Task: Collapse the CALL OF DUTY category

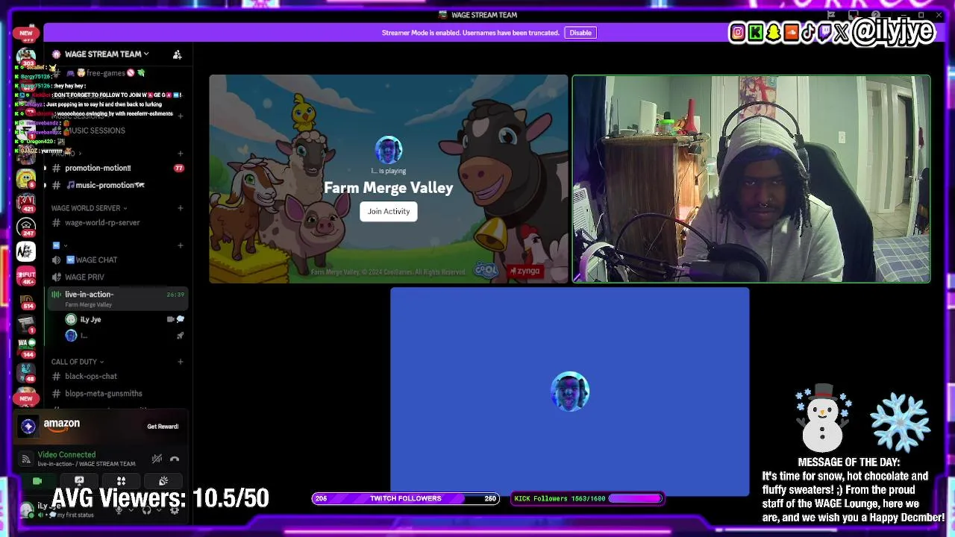Action: coord(77,362)
